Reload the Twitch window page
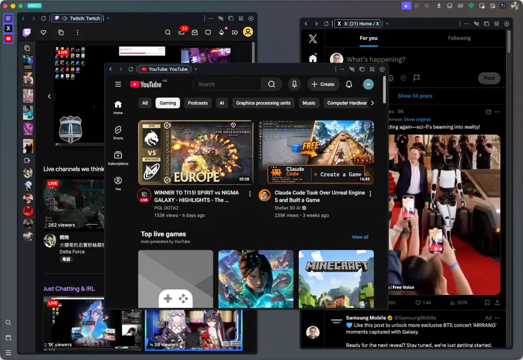This screenshot has height=360, width=523. click(x=43, y=18)
